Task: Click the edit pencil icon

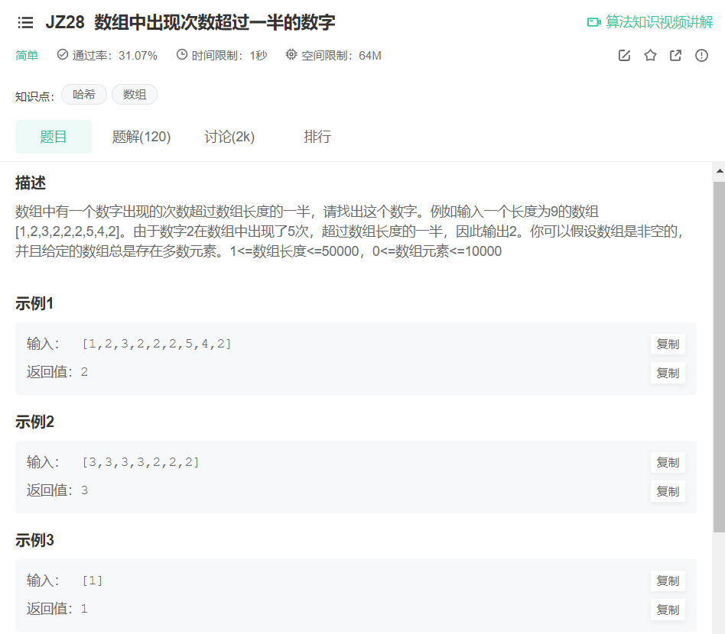Action: click(624, 55)
